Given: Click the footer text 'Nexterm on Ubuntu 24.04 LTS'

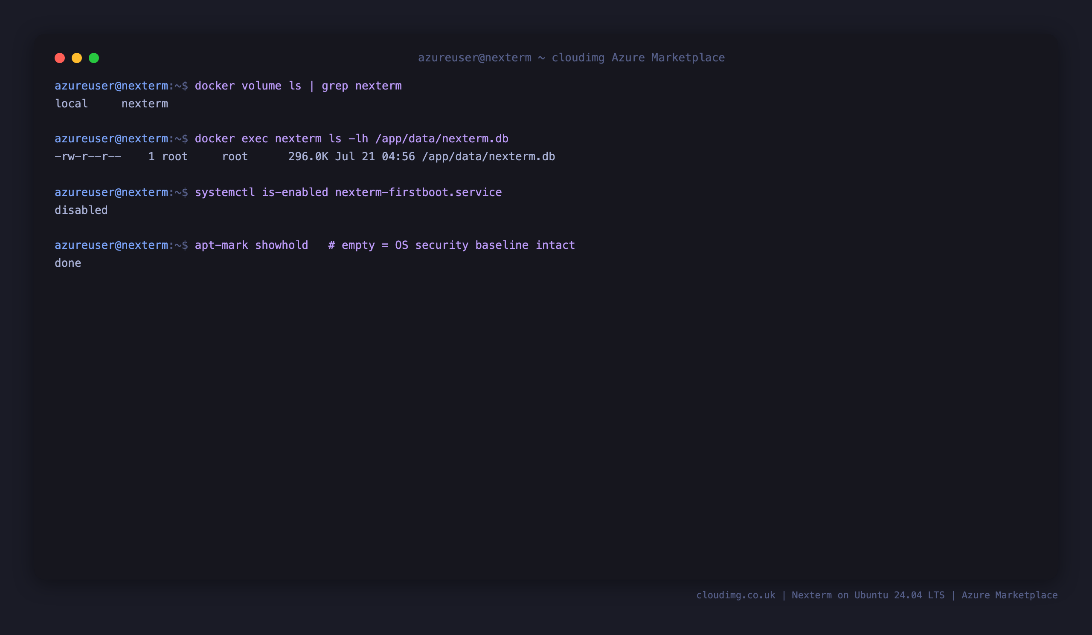Looking at the screenshot, I should (x=868, y=595).
